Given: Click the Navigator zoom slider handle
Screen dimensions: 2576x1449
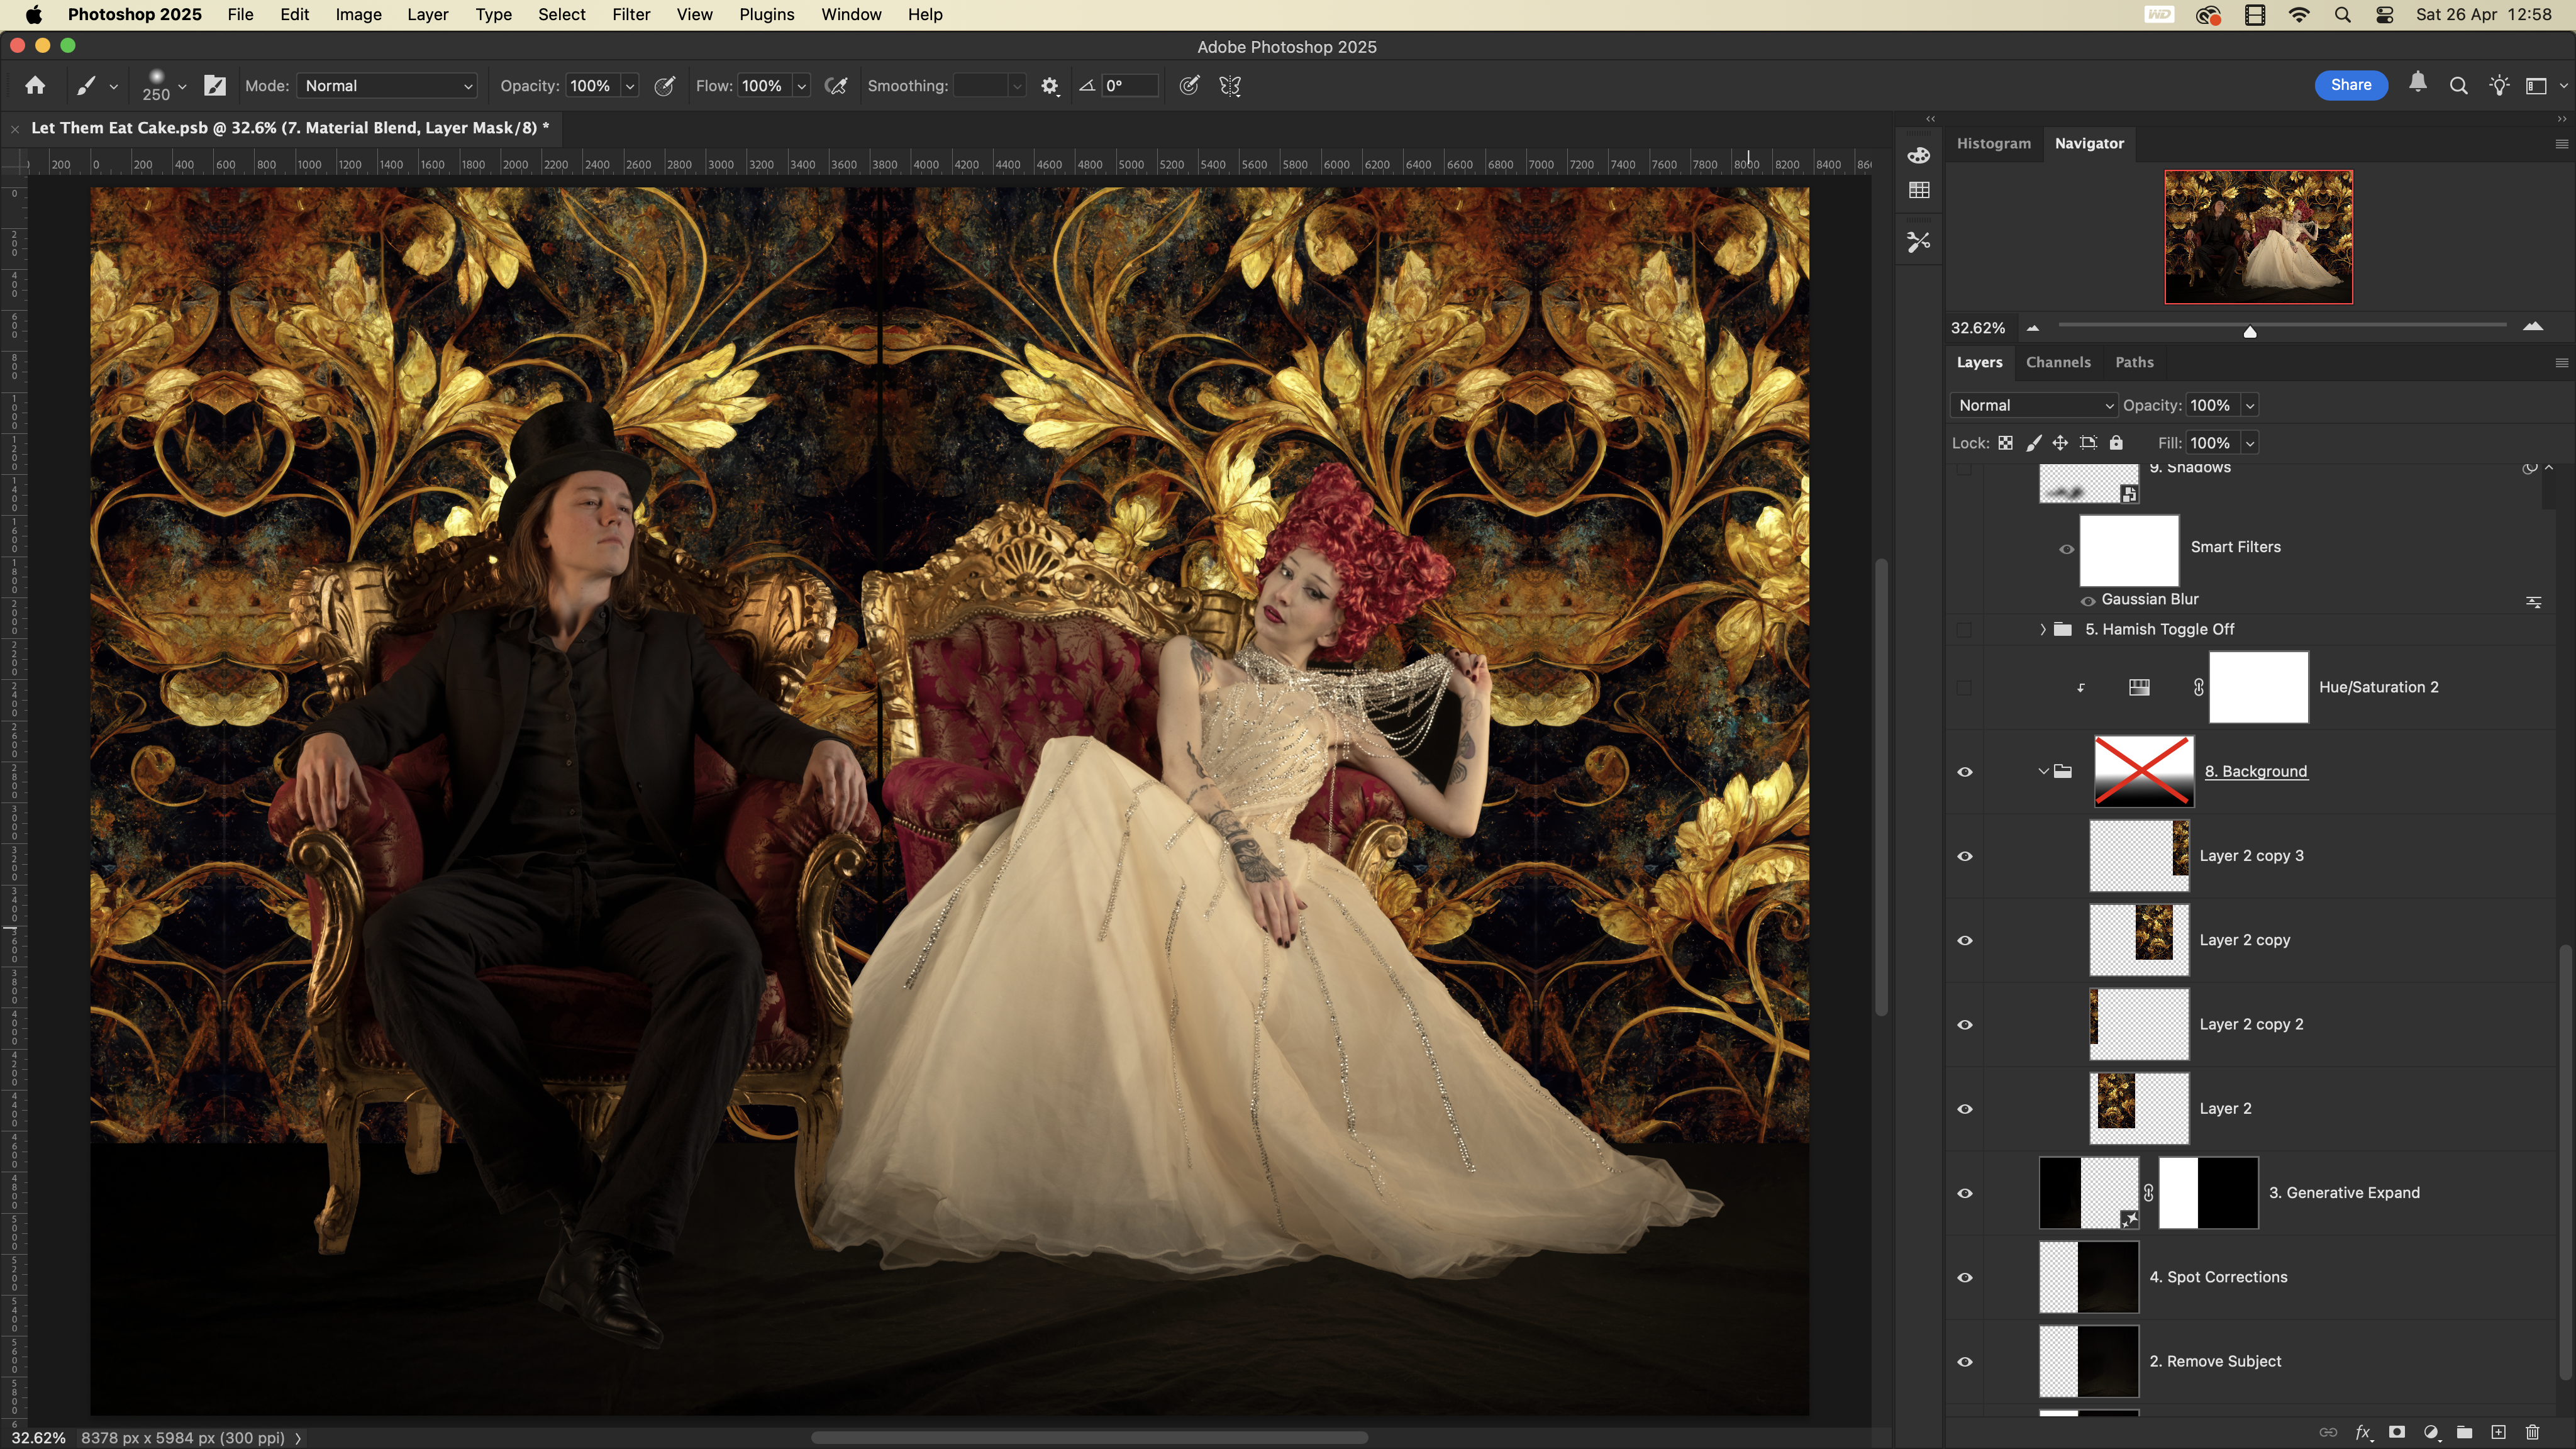Looking at the screenshot, I should click(x=2250, y=331).
